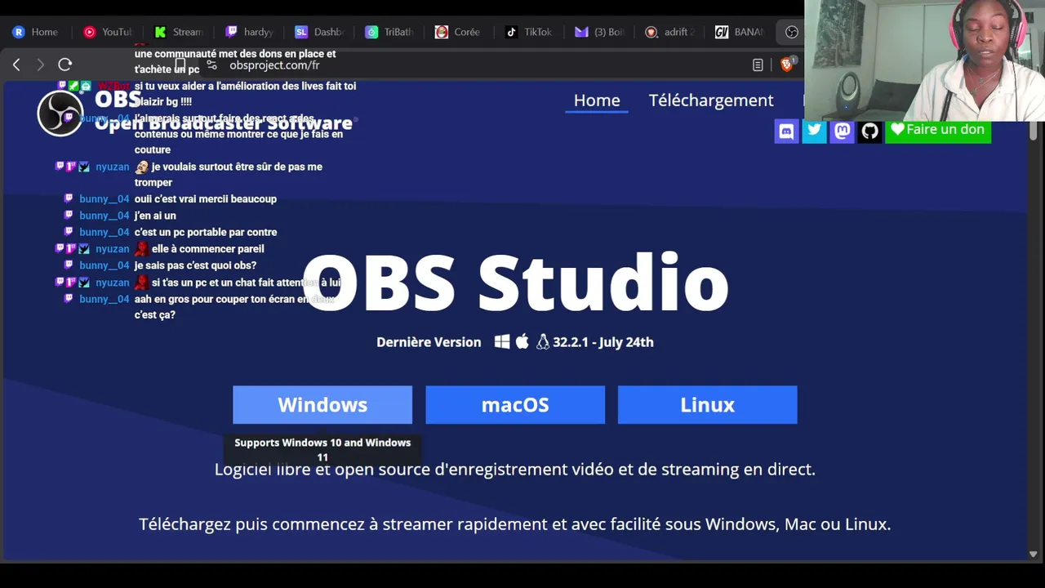Switch to the Twitch hardyy browser tab
1045x588 pixels.
coord(249,32)
